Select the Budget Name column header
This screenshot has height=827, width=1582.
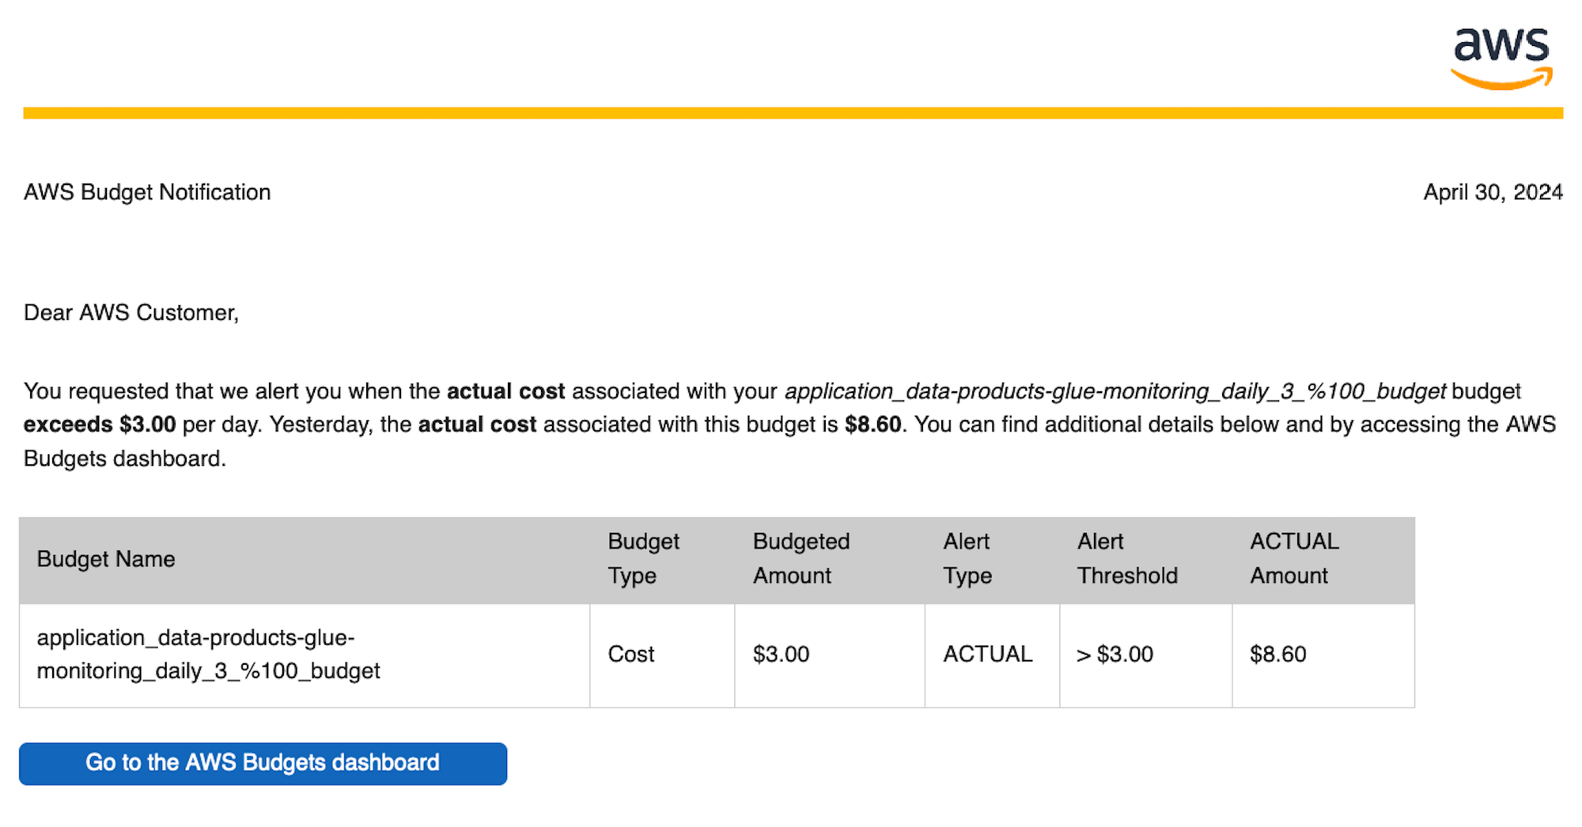pyautogui.click(x=106, y=559)
